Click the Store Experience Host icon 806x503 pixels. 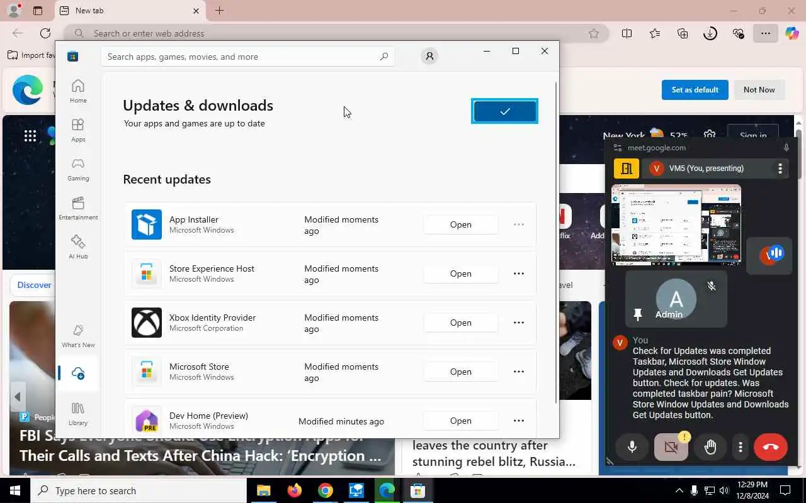(147, 274)
